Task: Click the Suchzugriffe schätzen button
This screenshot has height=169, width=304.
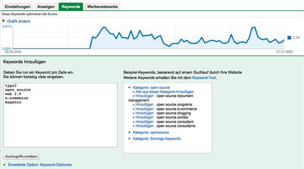Action: click(x=21, y=156)
